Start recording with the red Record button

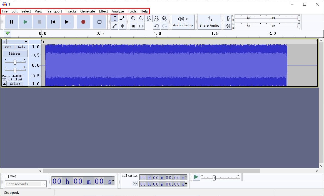[x=83, y=22]
